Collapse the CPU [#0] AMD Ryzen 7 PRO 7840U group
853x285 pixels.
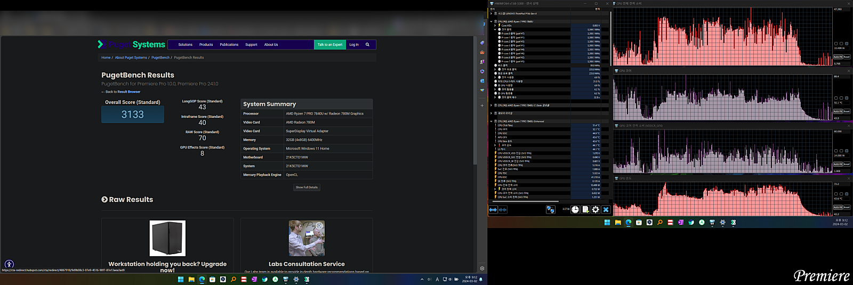(x=491, y=21)
